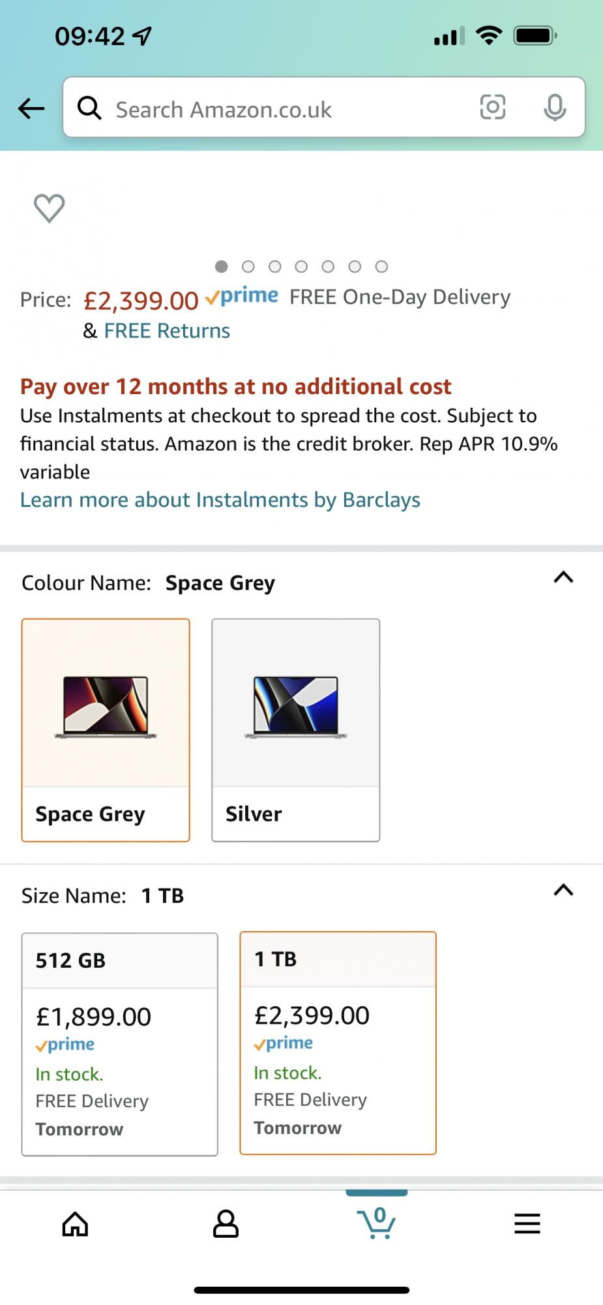Tap the camera scan search icon

pyautogui.click(x=493, y=107)
